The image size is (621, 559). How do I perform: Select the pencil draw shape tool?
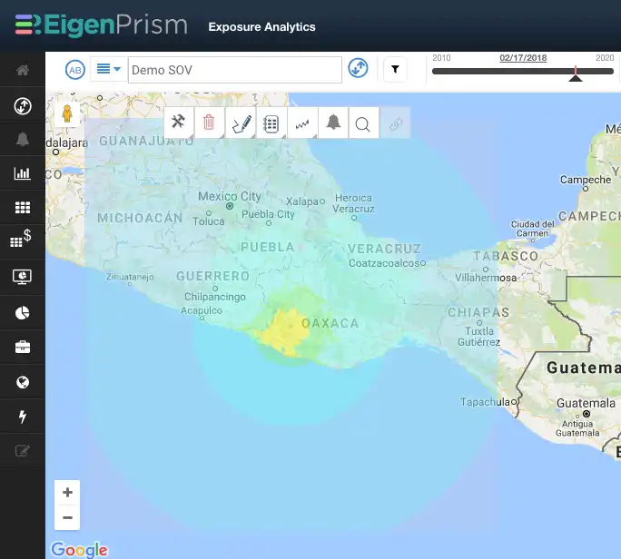(x=241, y=123)
